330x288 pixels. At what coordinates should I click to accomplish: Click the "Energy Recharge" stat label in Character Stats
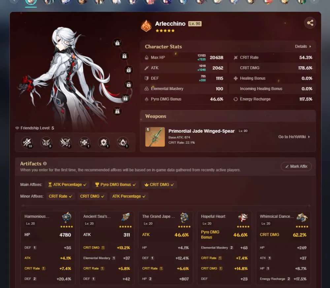tap(255, 99)
